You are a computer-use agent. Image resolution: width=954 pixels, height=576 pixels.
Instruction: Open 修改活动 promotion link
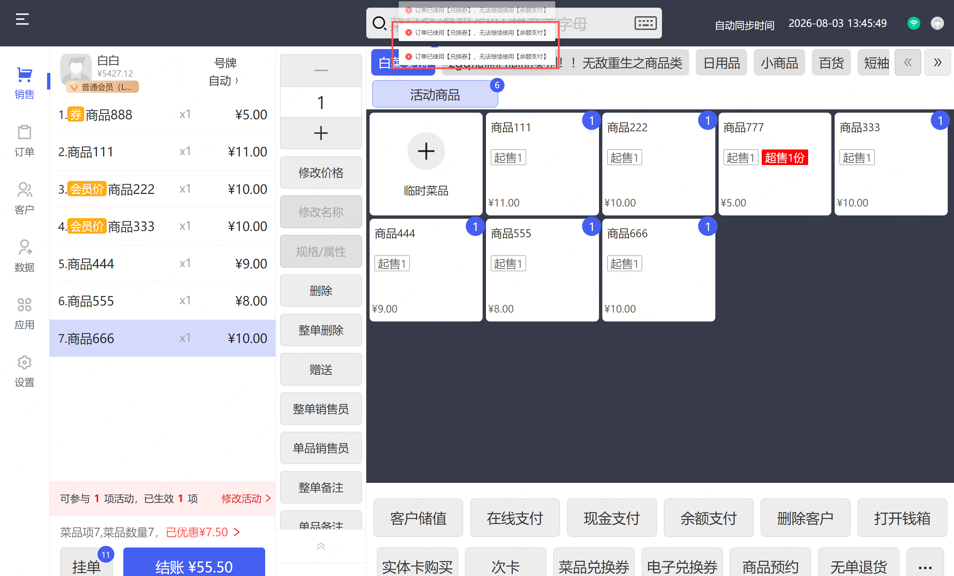tap(246, 498)
